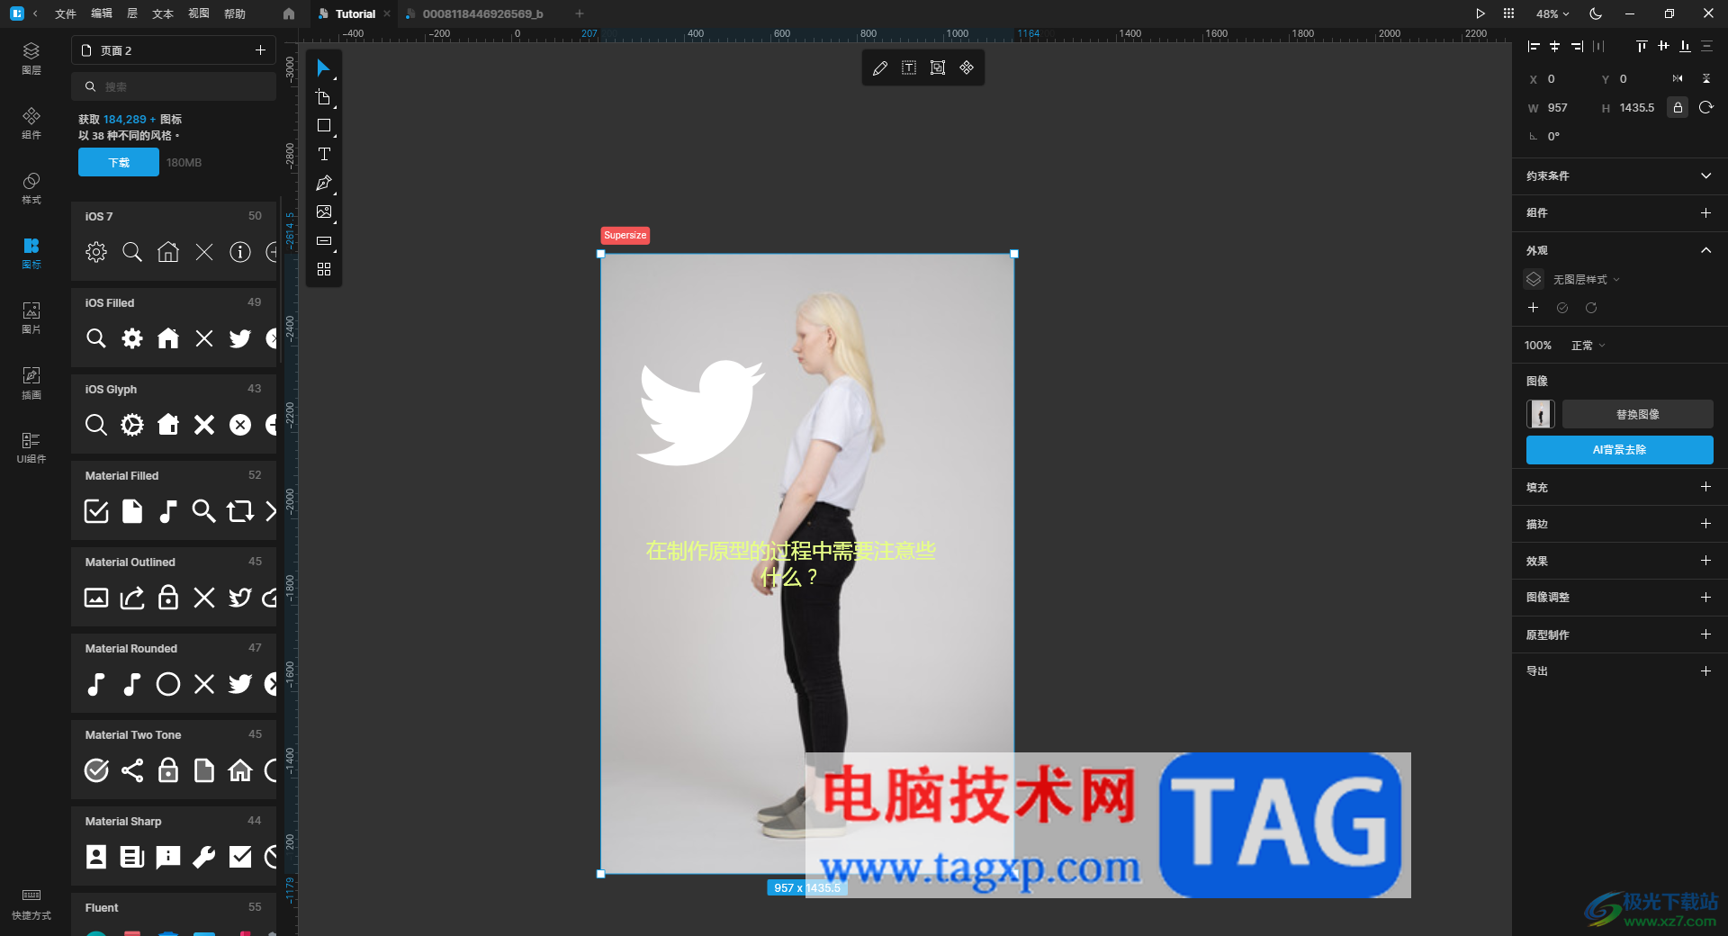This screenshot has height=936, width=1728.
Task: Open the 无图层样式 layer style dropdown
Action: coord(1586,280)
